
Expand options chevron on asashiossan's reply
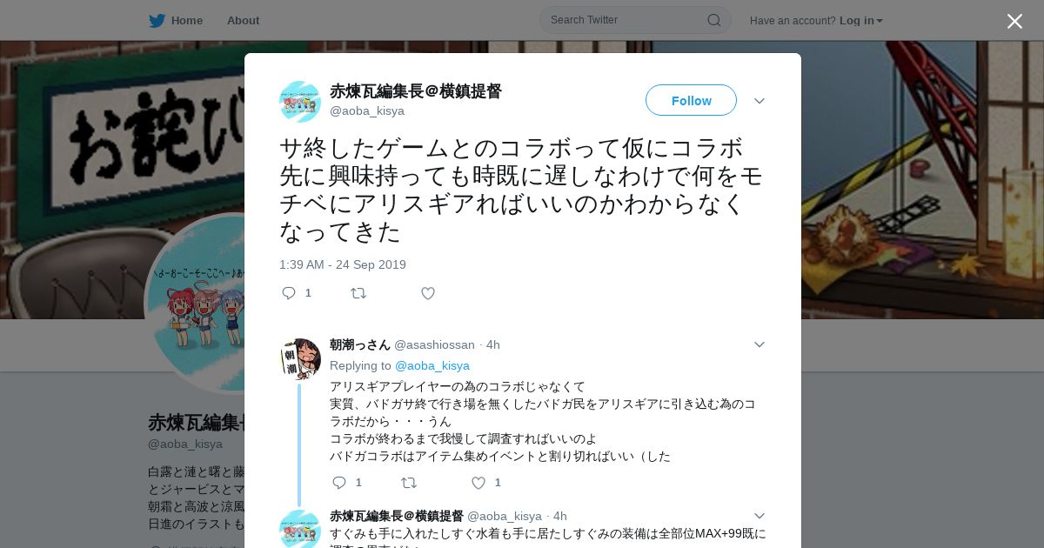click(x=759, y=344)
